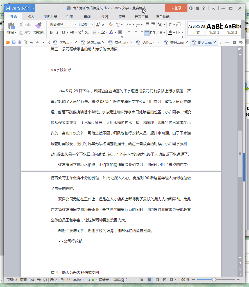Viewport: 249px width, 287px height.
Task: Open the 开发工具 ribbon tab
Action: (x=141, y=17)
